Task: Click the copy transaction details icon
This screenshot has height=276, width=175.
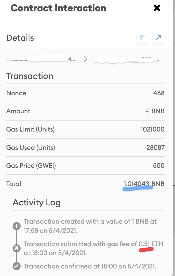Action: [x=142, y=38]
